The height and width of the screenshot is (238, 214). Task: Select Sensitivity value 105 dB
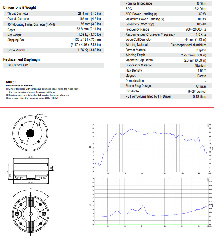pyautogui.click(x=201, y=24)
